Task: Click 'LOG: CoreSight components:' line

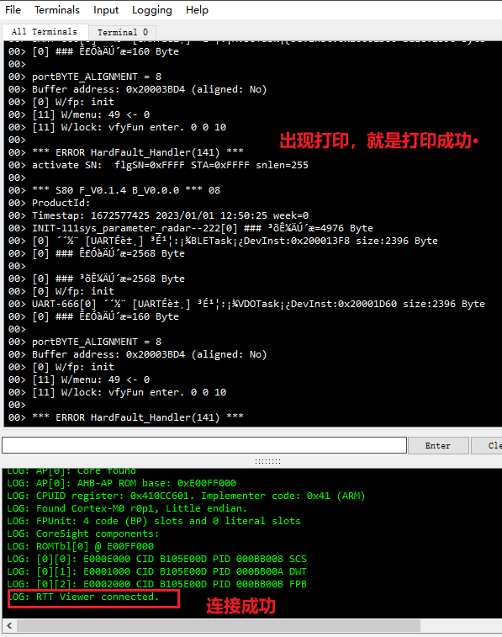Action: tap(83, 533)
